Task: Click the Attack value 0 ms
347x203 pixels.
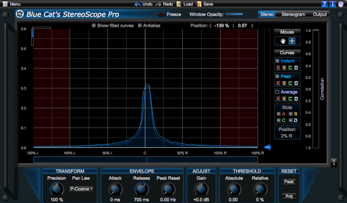Action: click(115, 200)
